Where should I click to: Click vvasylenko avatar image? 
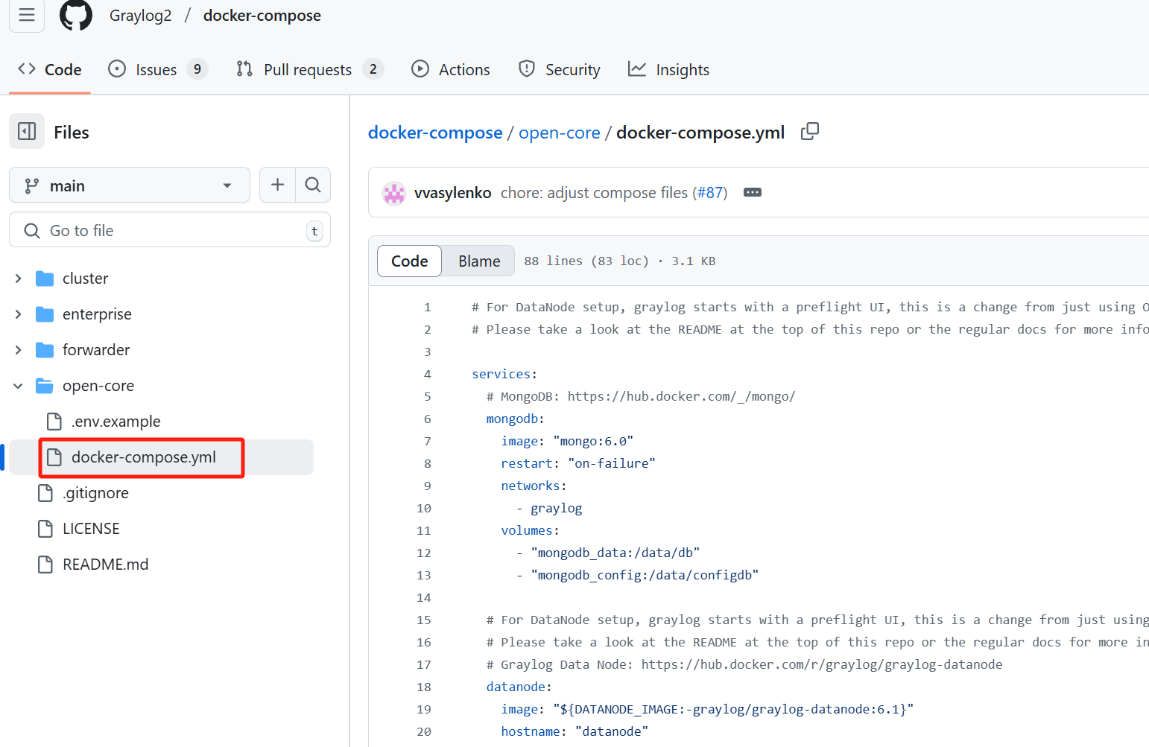click(393, 193)
